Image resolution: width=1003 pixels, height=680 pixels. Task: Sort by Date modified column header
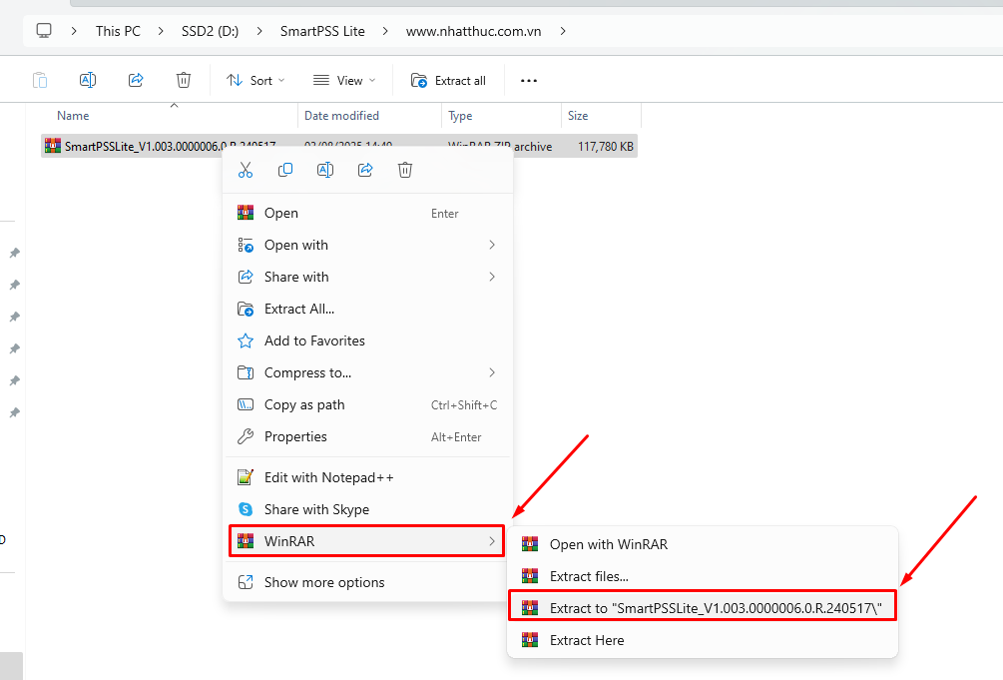(341, 116)
